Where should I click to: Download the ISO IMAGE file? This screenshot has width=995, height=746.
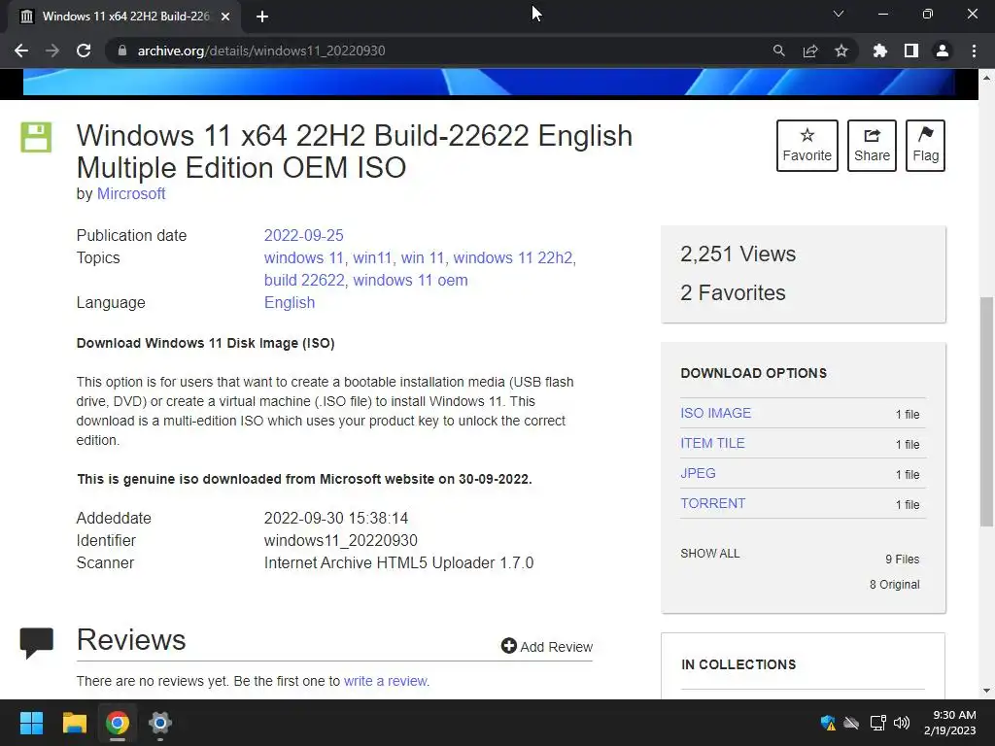coord(716,413)
